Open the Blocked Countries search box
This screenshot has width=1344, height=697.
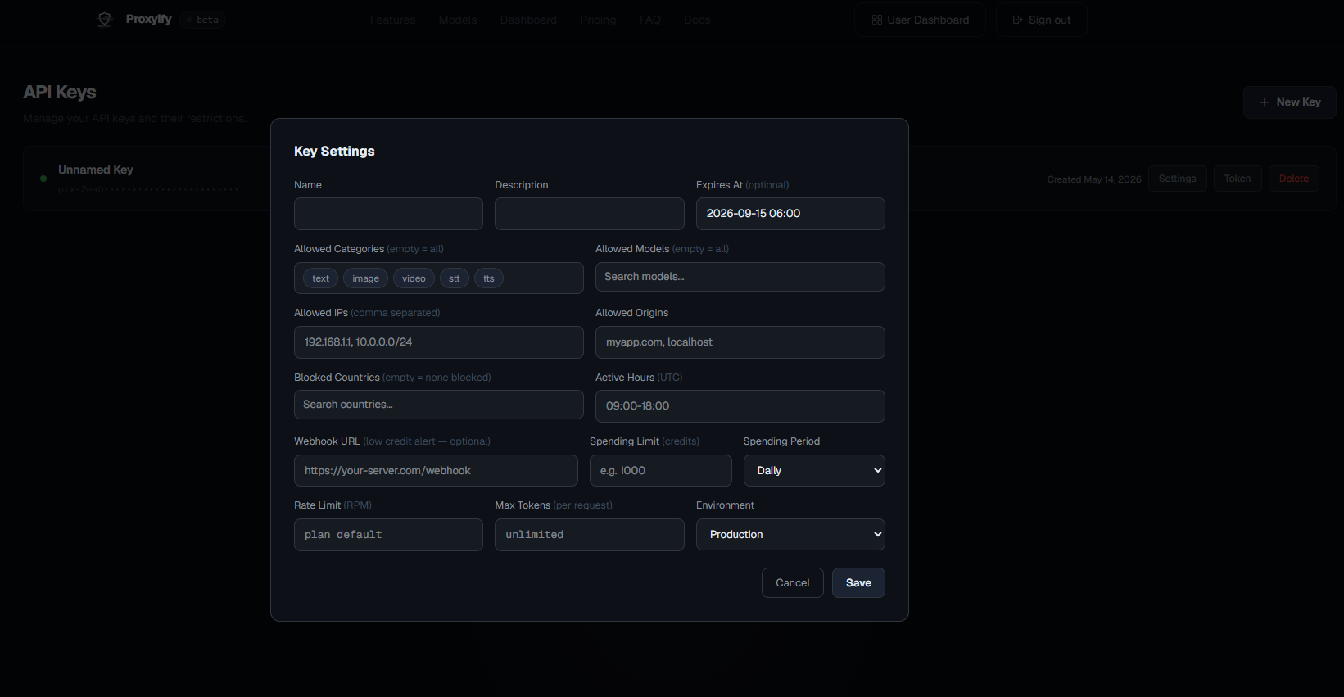pyautogui.click(x=439, y=405)
